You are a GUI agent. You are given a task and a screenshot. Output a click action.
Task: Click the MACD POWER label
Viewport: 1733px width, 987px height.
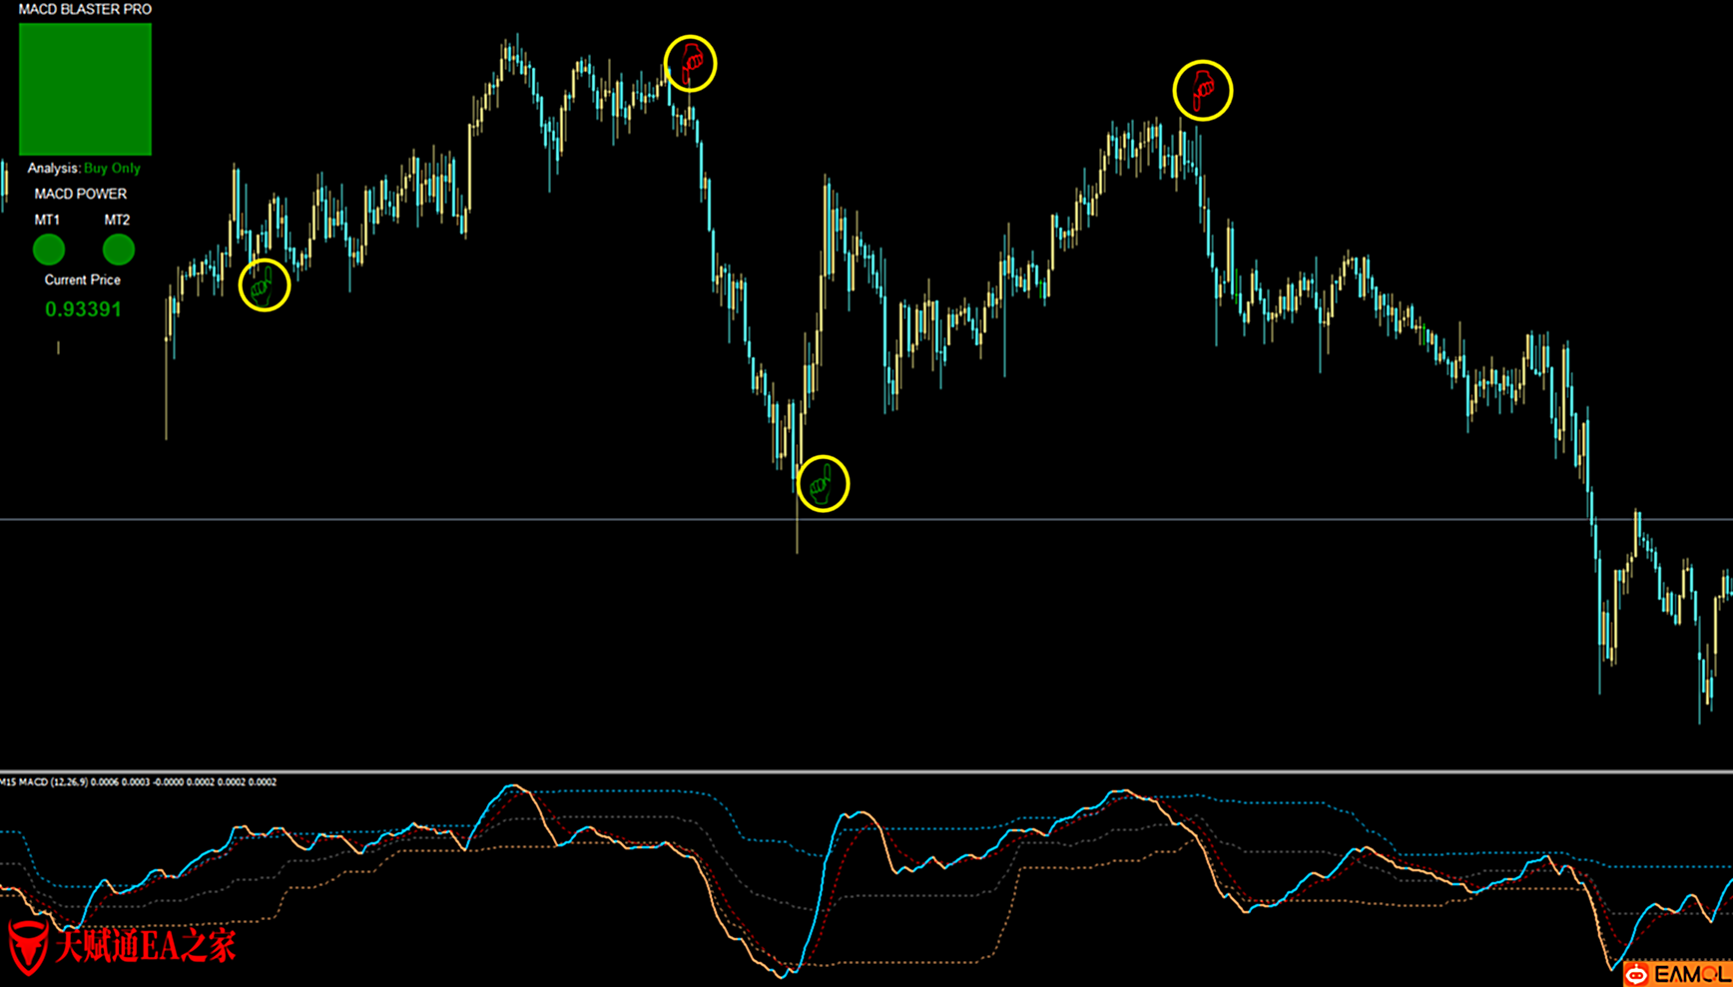pos(81,194)
